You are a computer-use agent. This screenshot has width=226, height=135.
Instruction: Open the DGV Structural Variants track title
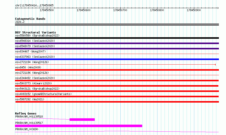[x=36, y=32]
